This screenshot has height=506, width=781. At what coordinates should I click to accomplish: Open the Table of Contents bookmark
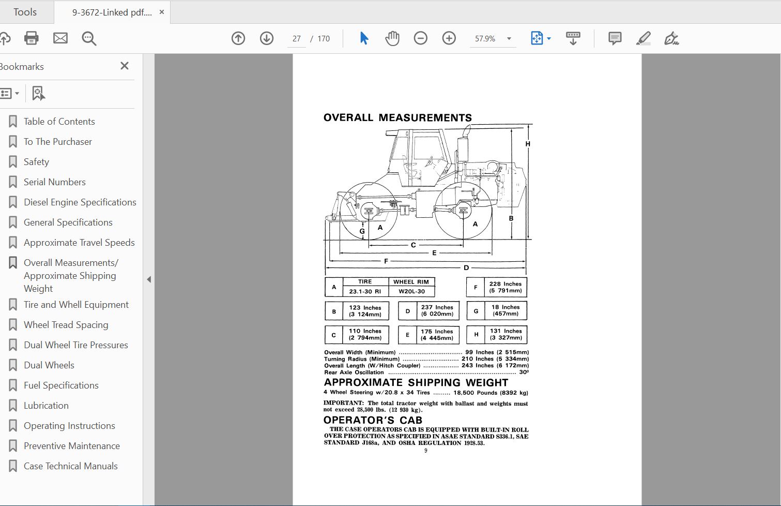coord(59,121)
